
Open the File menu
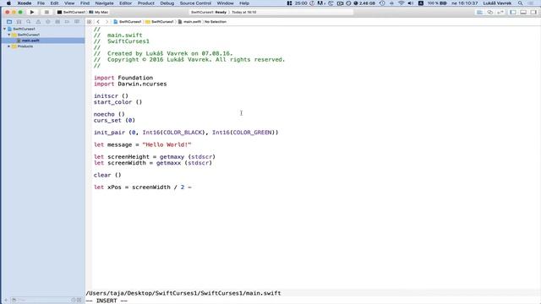(41, 3)
